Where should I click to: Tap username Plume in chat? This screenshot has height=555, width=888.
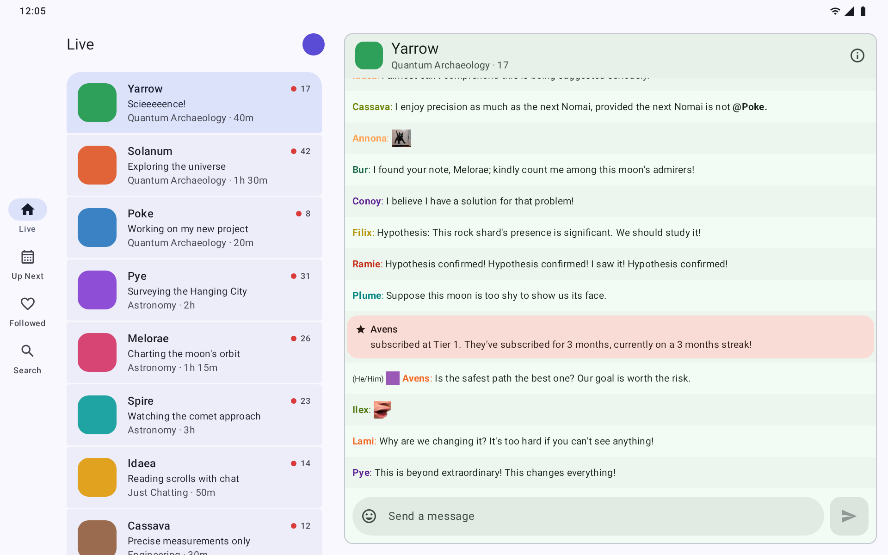pos(367,296)
